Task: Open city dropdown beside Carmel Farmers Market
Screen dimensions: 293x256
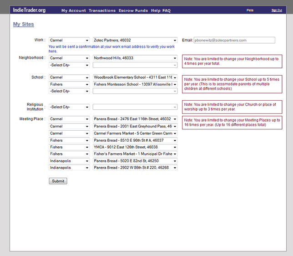Action: (x=69, y=133)
